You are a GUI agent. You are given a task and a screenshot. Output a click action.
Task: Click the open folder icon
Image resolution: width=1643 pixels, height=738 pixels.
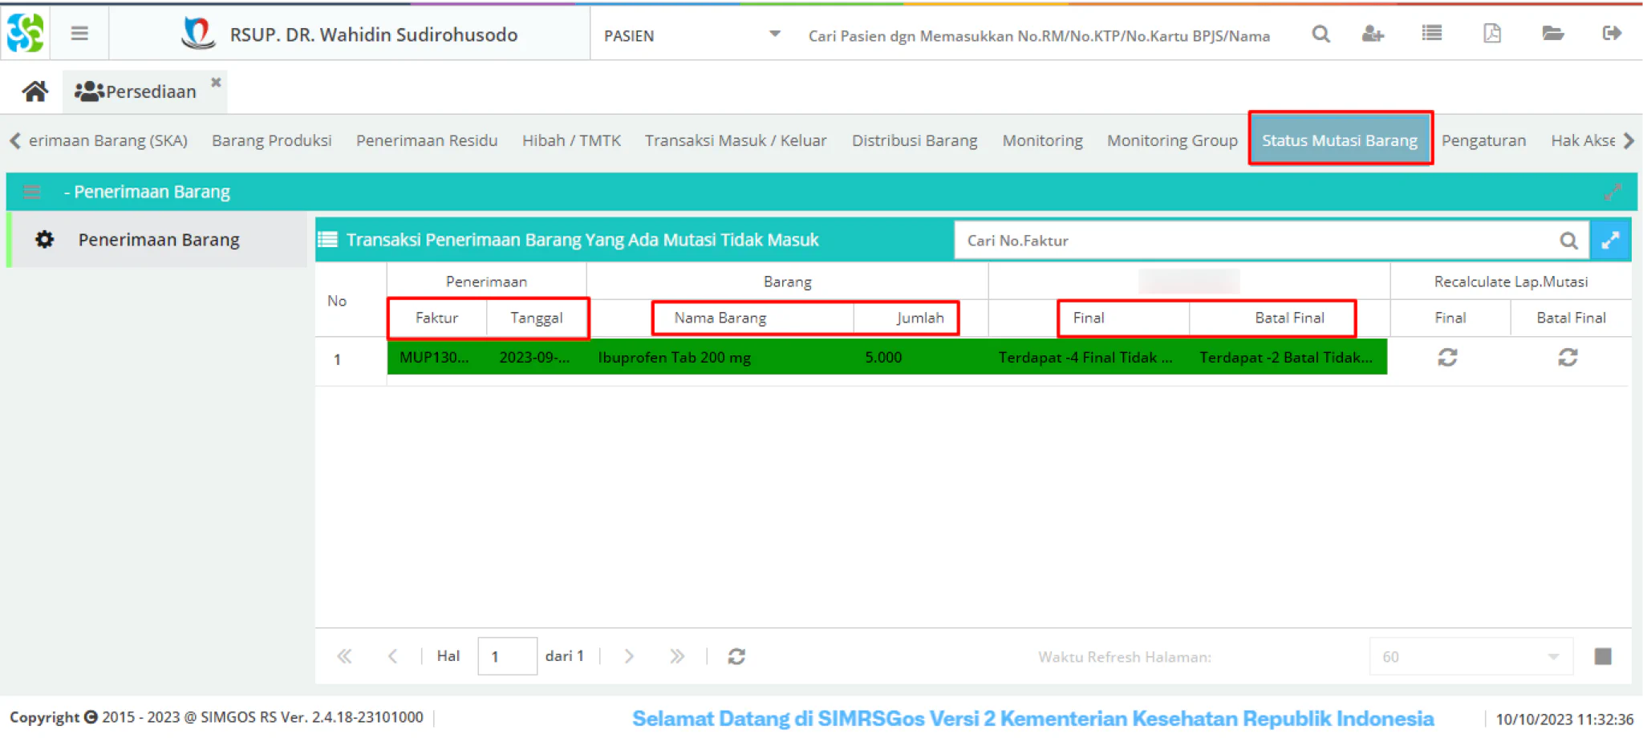pos(1552,34)
